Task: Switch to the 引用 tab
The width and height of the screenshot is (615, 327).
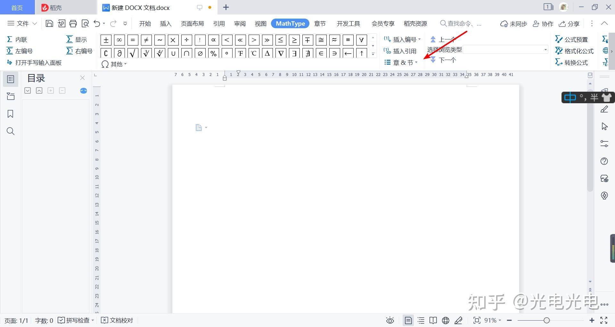Action: tap(219, 23)
